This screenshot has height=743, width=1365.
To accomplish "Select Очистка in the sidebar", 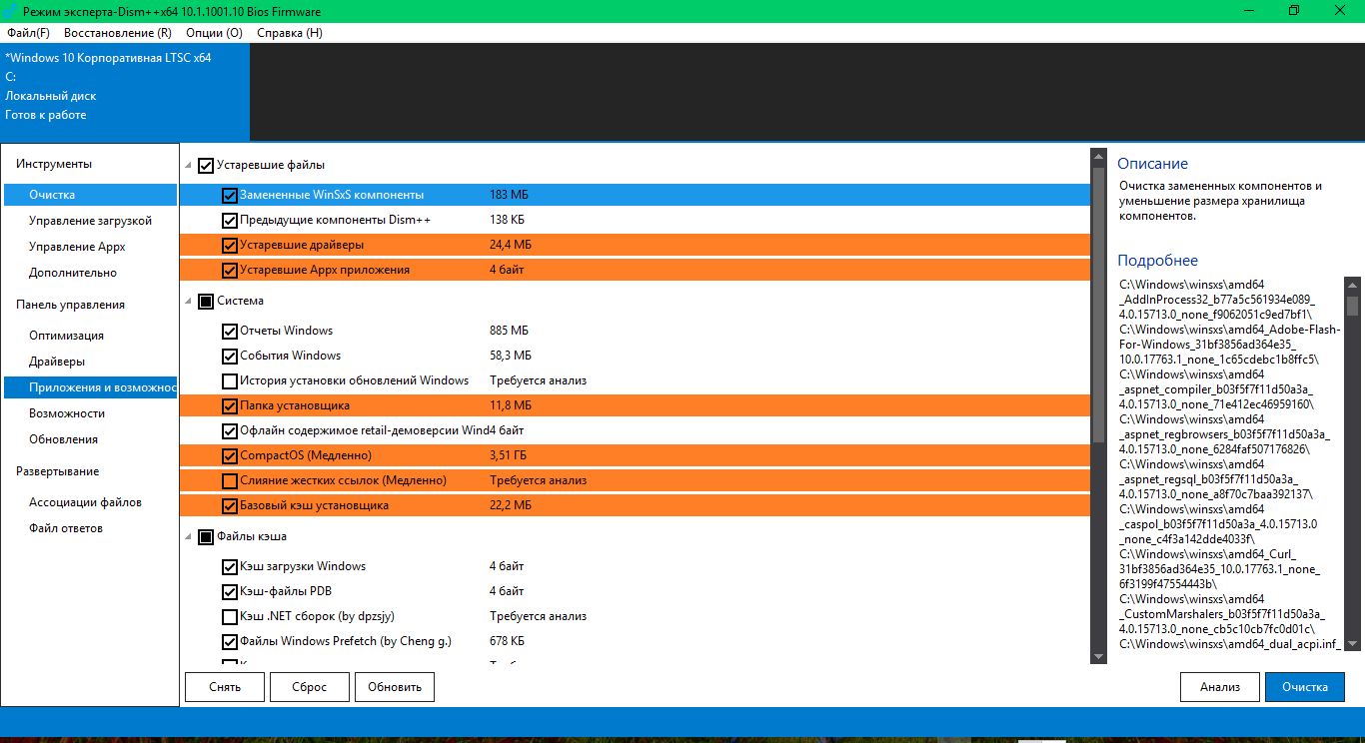I will click(90, 195).
